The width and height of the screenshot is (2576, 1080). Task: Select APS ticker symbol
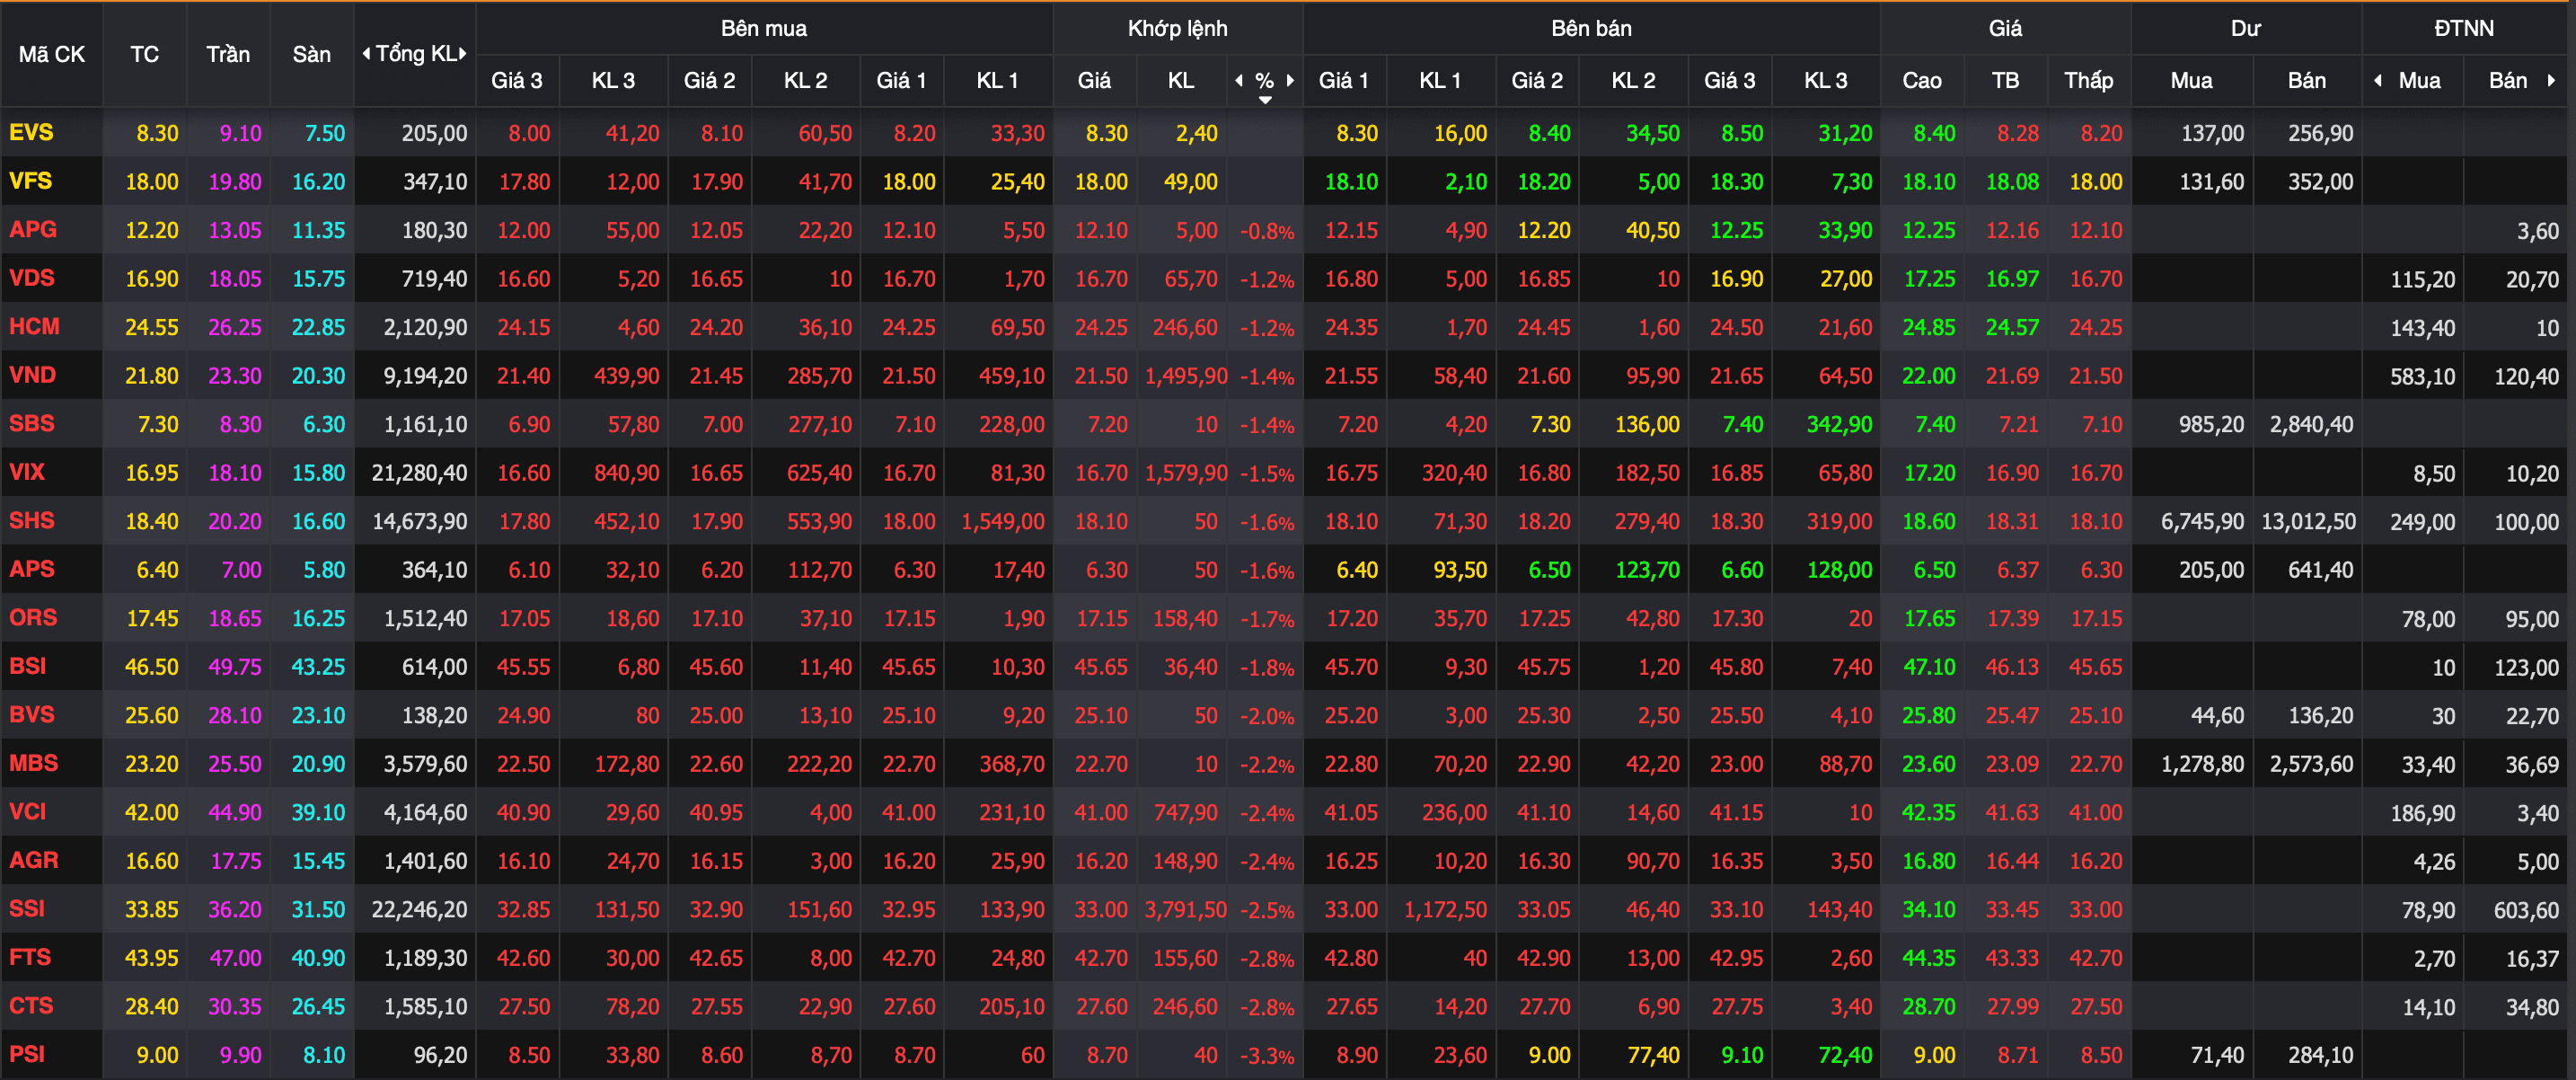coord(32,569)
